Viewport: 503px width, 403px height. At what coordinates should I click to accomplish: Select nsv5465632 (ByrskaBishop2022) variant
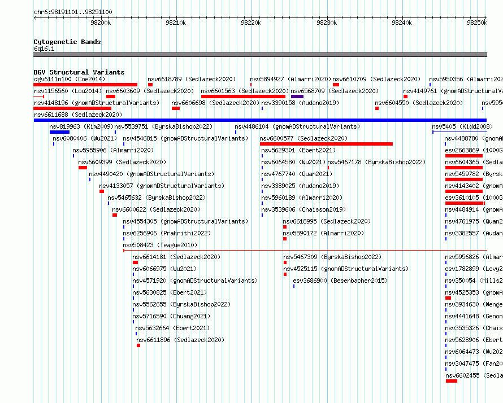pyautogui.click(x=157, y=198)
